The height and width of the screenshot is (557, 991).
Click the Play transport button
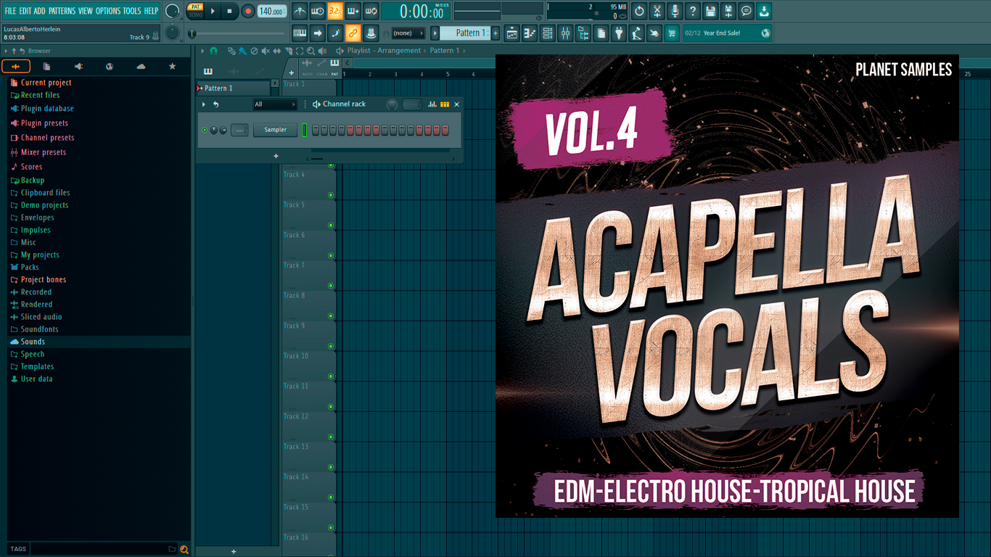coord(213,11)
